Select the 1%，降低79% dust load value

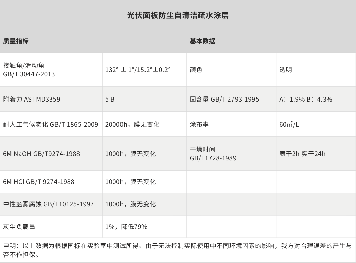point(126,227)
